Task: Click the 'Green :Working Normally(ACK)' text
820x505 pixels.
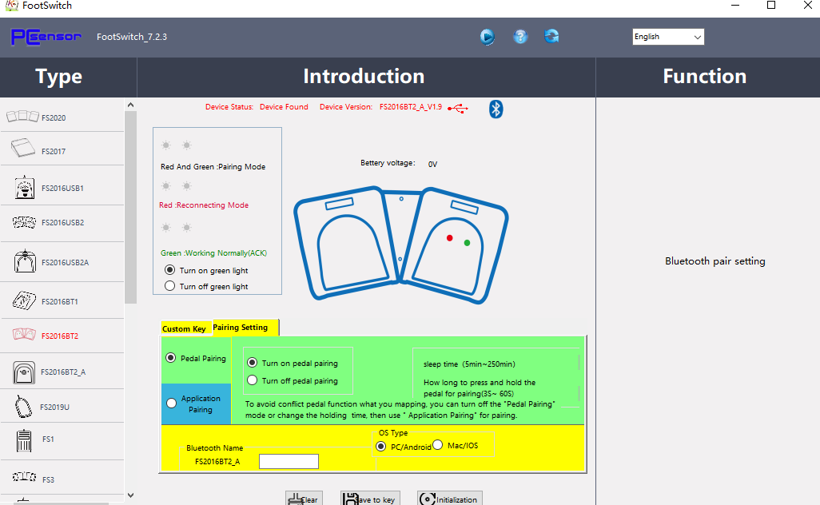Action: click(213, 253)
